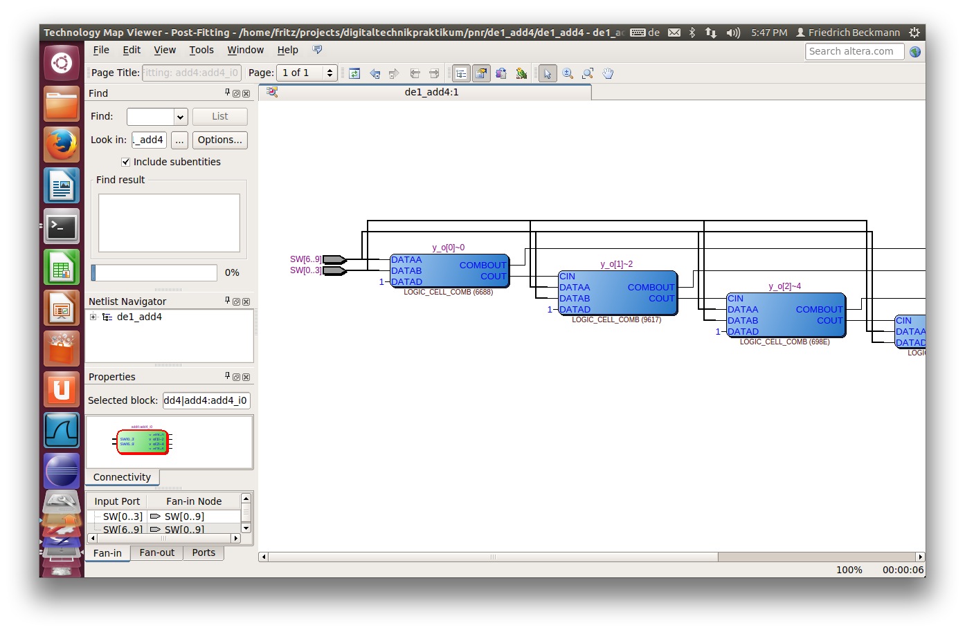Go back using the back arrow icon
The width and height of the screenshot is (965, 632).
[375, 73]
